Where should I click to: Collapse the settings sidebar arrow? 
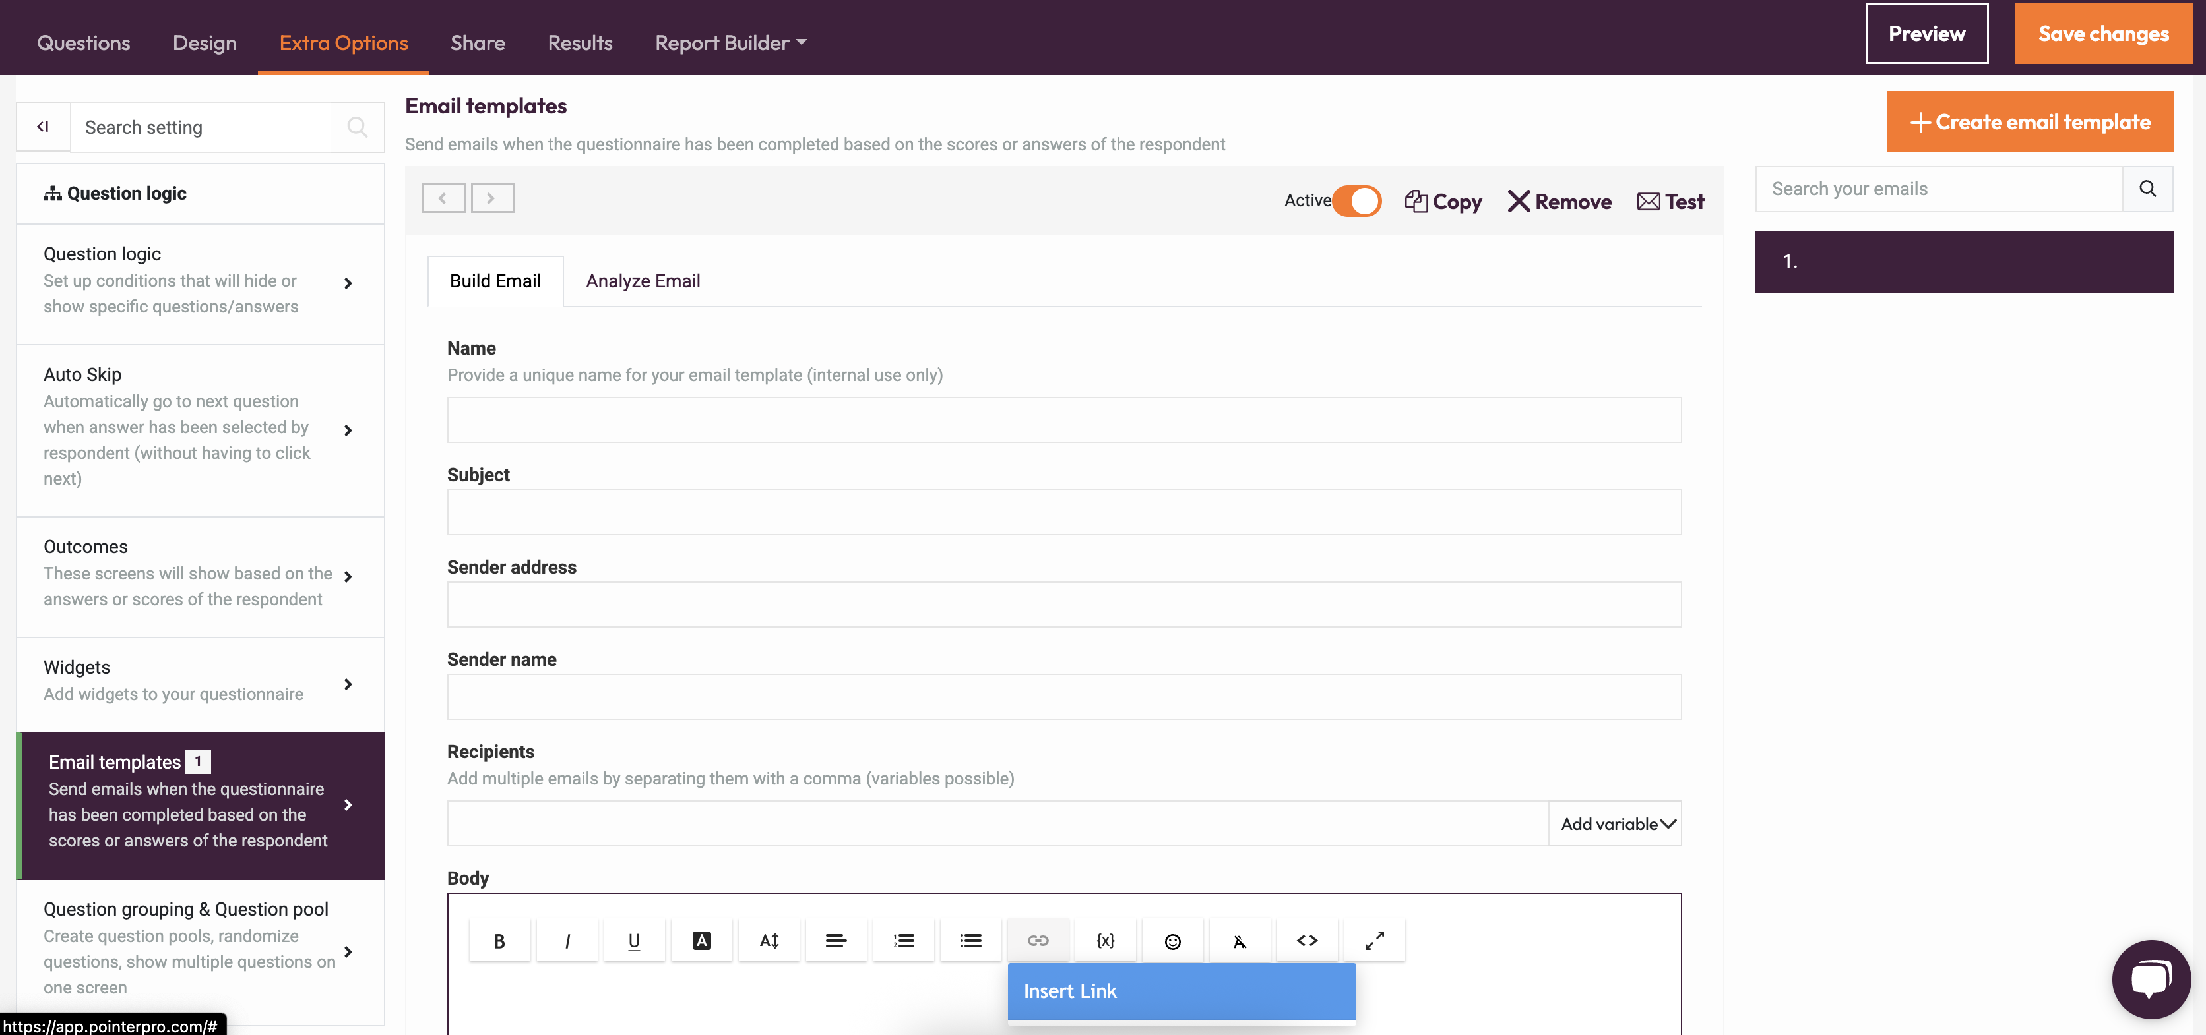click(43, 127)
